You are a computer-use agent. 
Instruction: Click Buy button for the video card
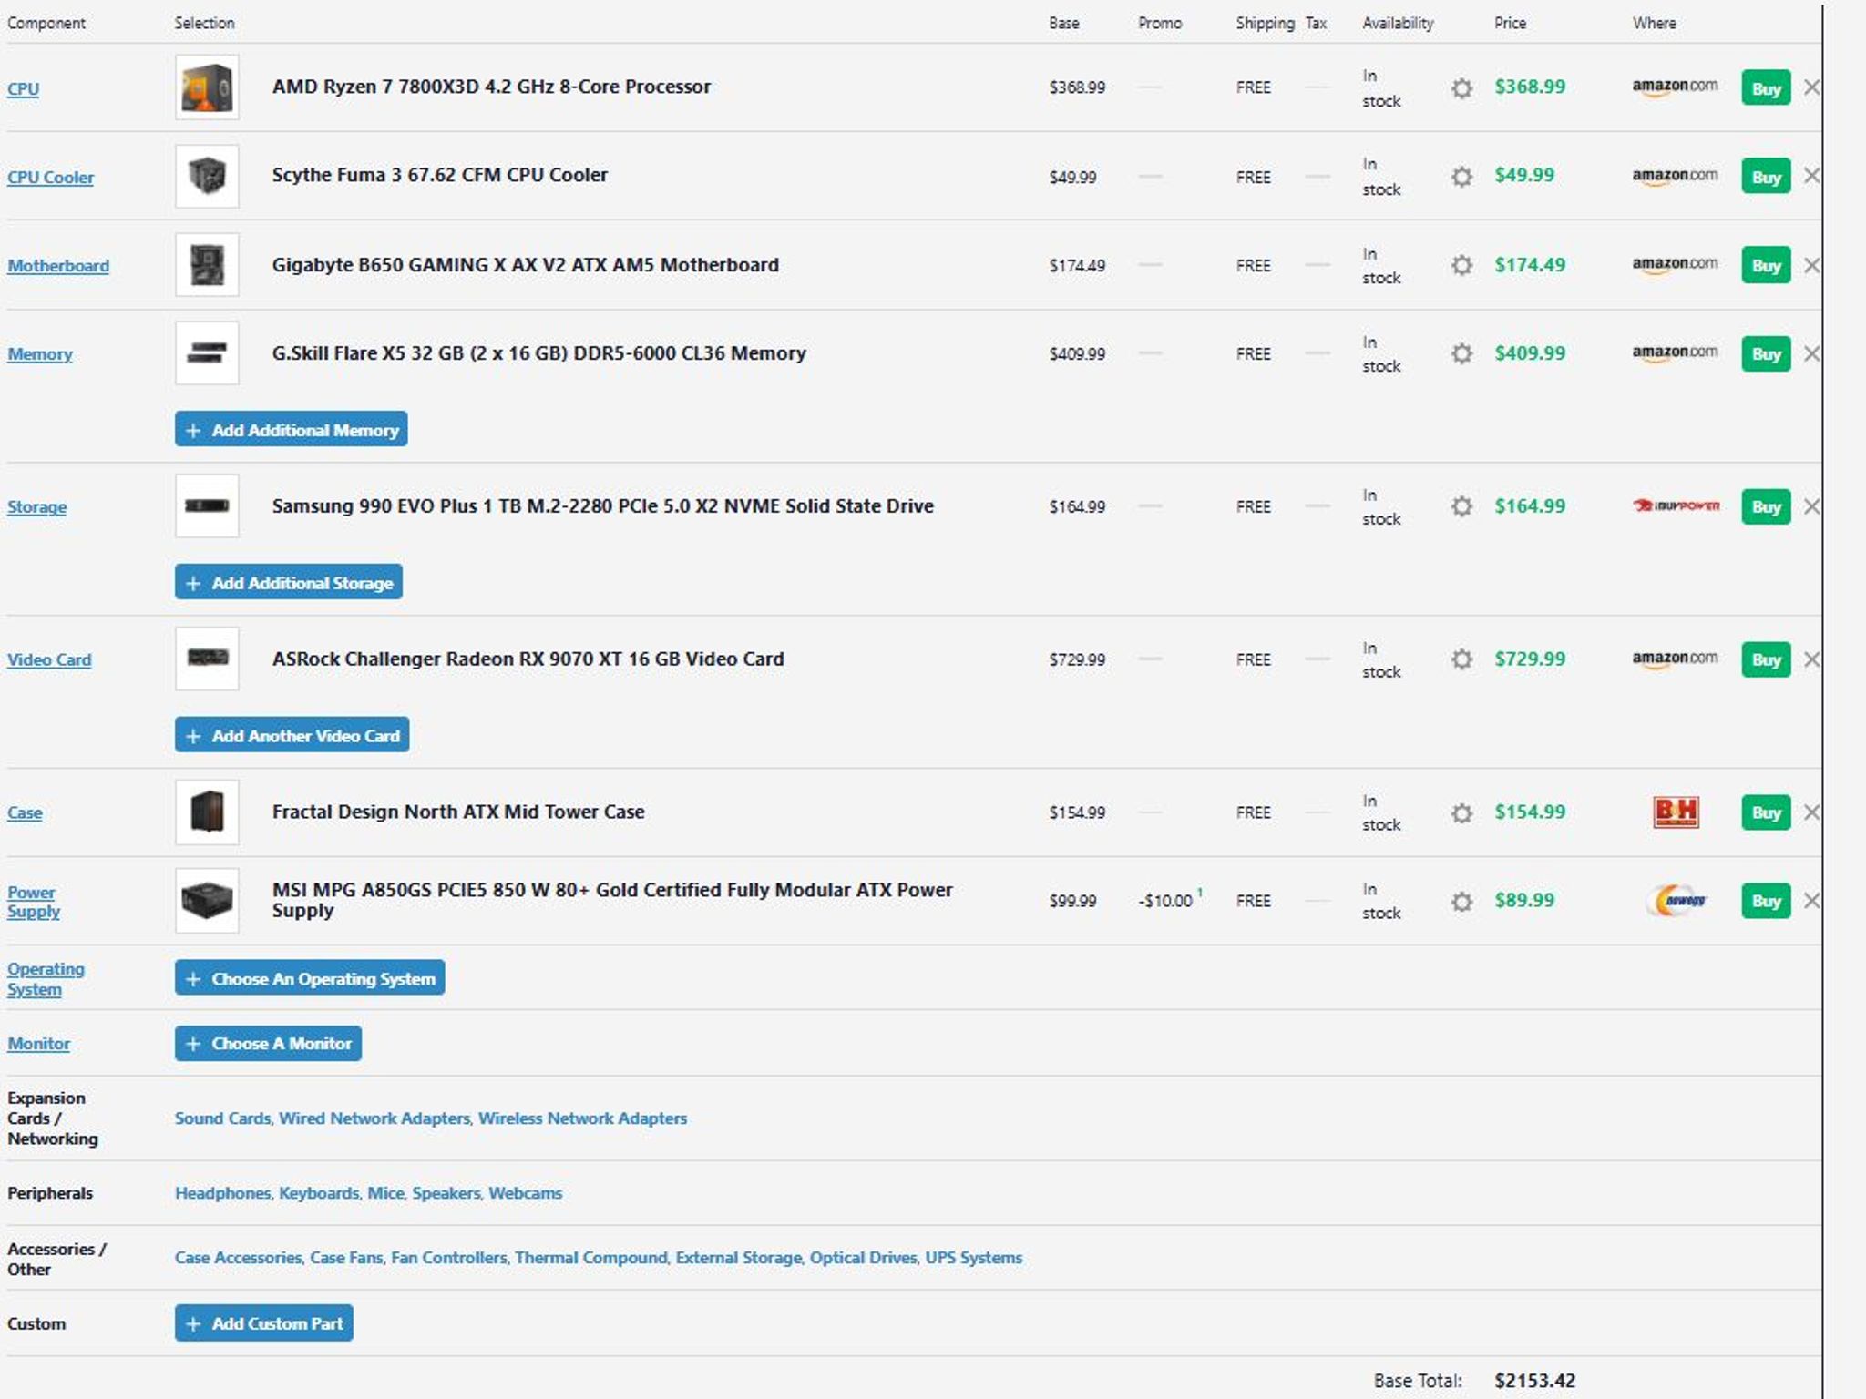pyautogui.click(x=1766, y=659)
